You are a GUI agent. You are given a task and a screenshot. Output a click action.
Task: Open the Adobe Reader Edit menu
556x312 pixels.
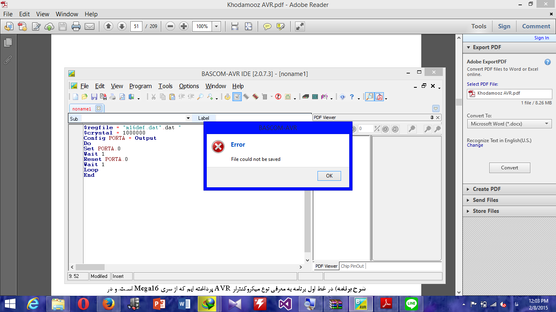(24, 14)
